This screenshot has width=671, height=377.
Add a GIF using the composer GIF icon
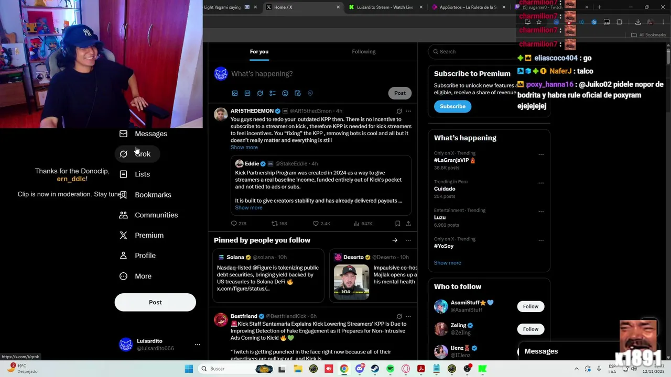point(247,93)
